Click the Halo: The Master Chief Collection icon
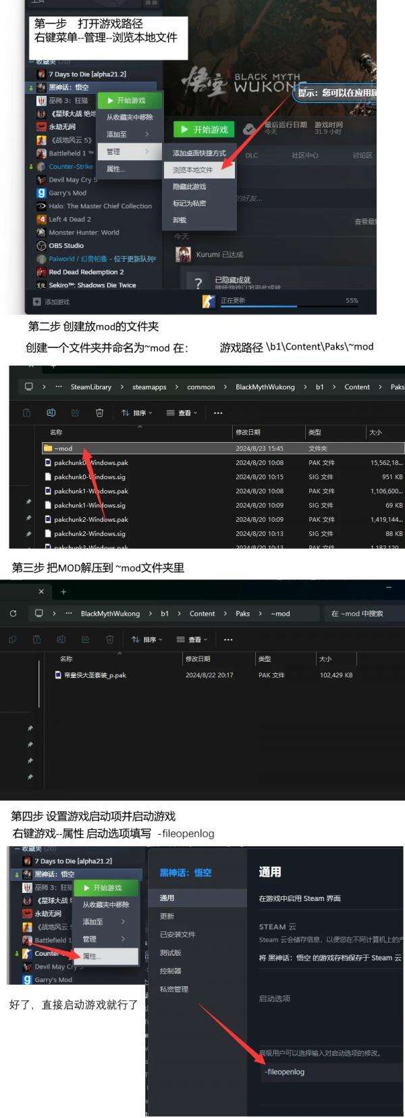 click(41, 206)
